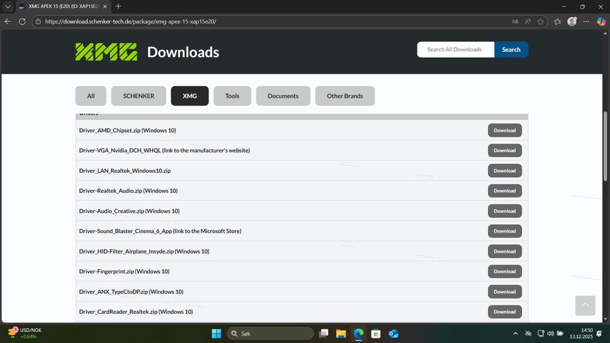Open battery status icon in tray
This screenshot has height=343, width=610.
point(560,333)
